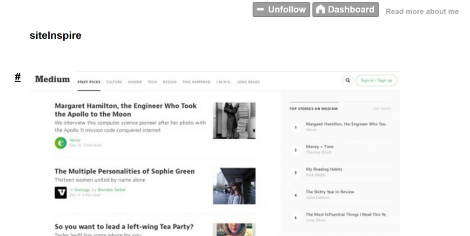Click the black Vantage V publication icon

coord(61,193)
